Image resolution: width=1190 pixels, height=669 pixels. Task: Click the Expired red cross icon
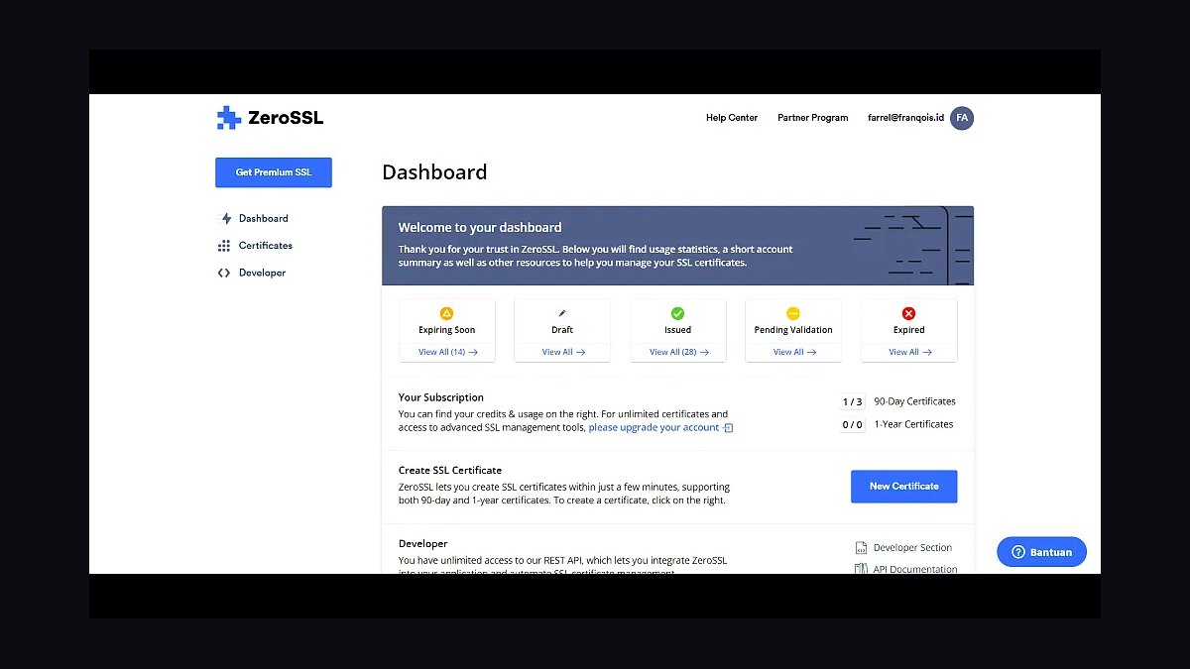click(x=908, y=313)
